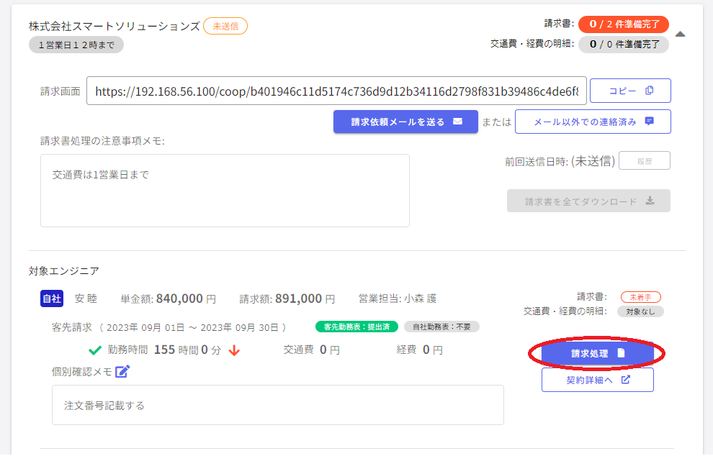The image size is (713, 456).
Task: Click the 履歴 history button
Action: point(644,160)
